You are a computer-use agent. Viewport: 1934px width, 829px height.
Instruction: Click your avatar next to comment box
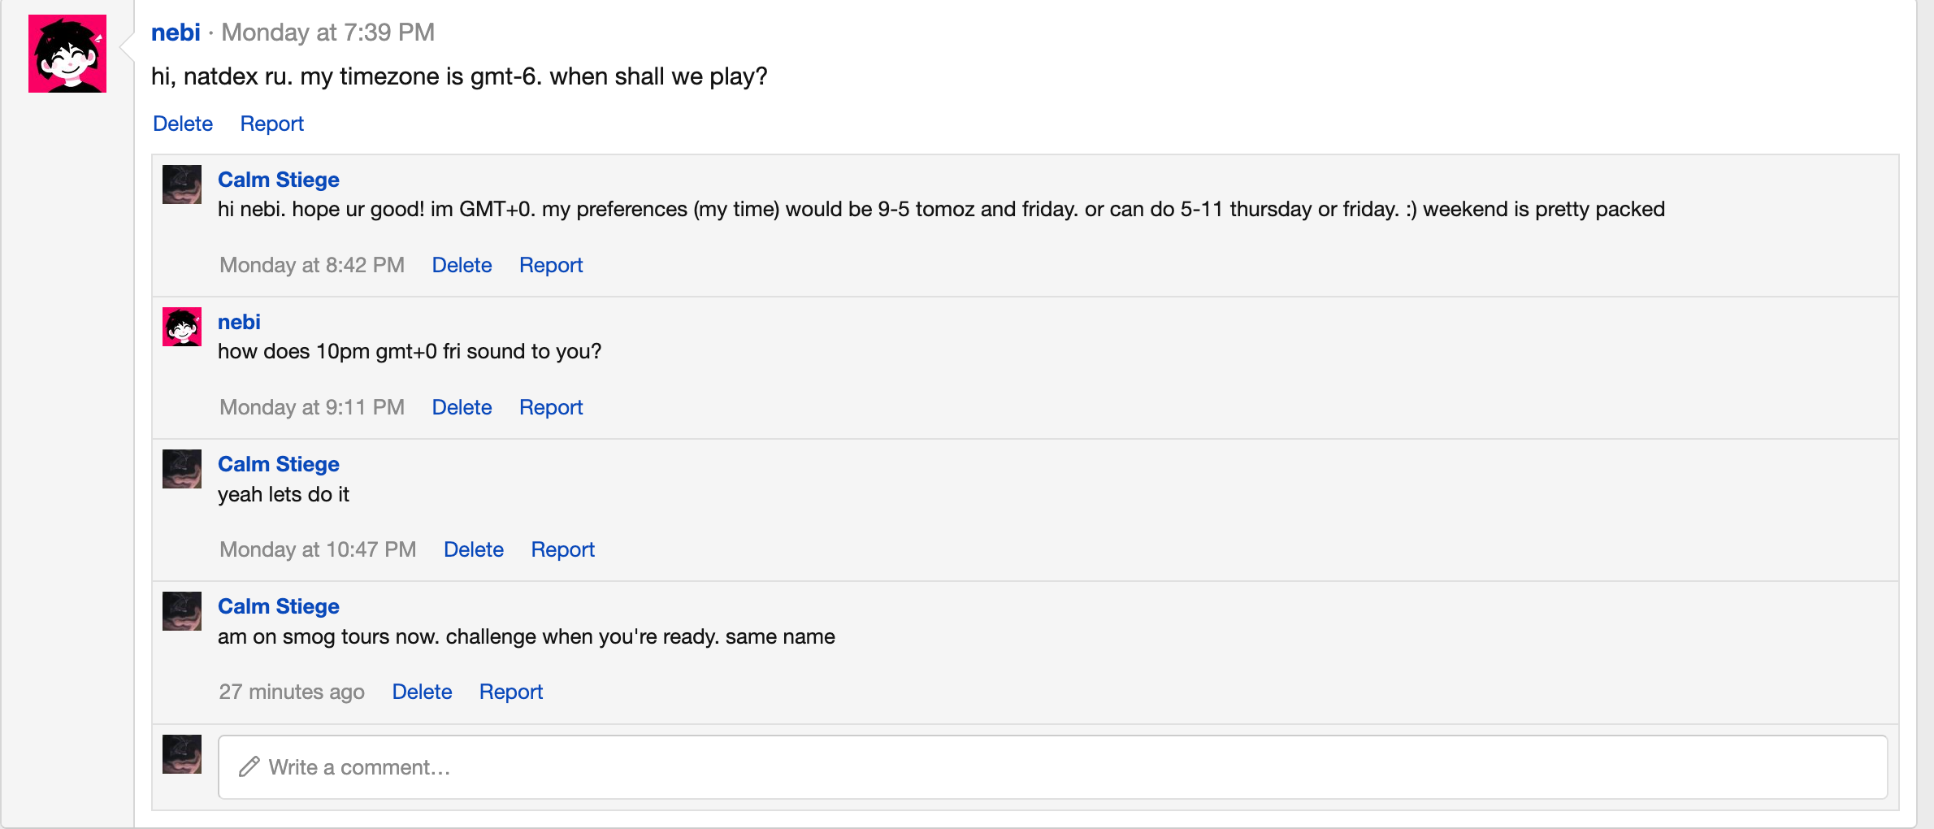(x=182, y=754)
